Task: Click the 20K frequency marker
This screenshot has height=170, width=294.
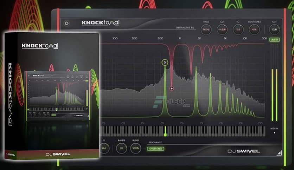Action: [264, 38]
